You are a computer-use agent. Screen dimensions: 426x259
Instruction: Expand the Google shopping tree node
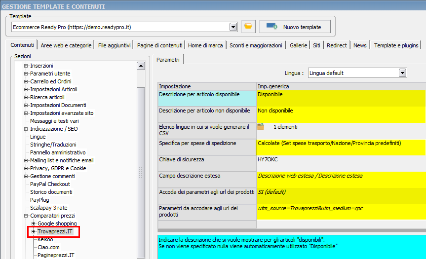(x=34, y=223)
